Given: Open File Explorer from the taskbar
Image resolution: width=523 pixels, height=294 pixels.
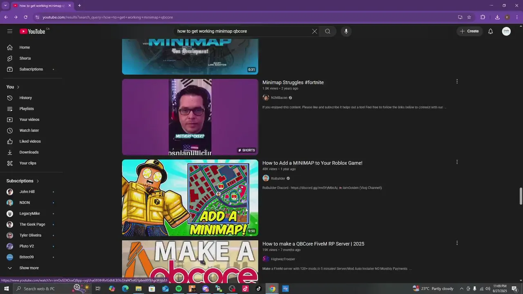Looking at the screenshot, I should (139, 289).
